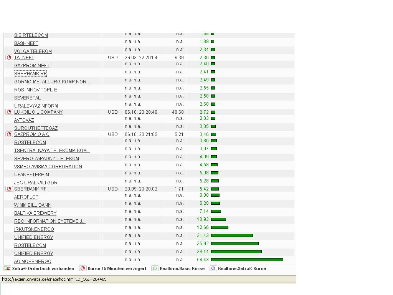The height and width of the screenshot is (295, 393).
Task: Click the timestamp 23.09. 23:20:02
Action: tap(141, 189)
